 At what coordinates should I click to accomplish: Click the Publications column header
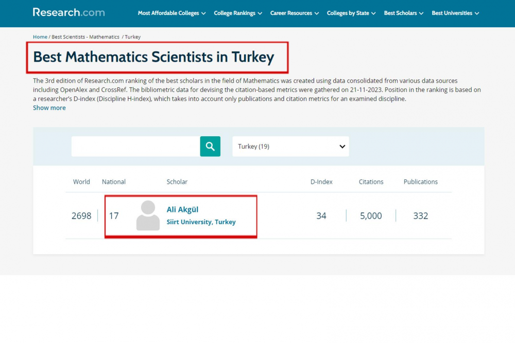(420, 182)
